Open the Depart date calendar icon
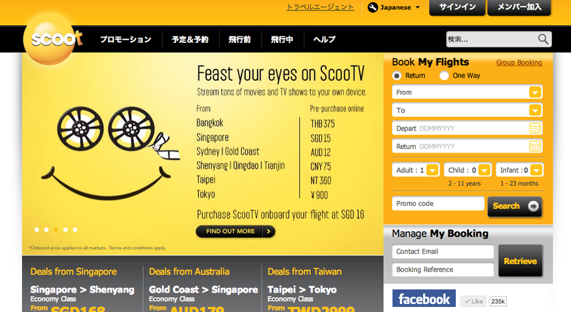 coord(535,129)
